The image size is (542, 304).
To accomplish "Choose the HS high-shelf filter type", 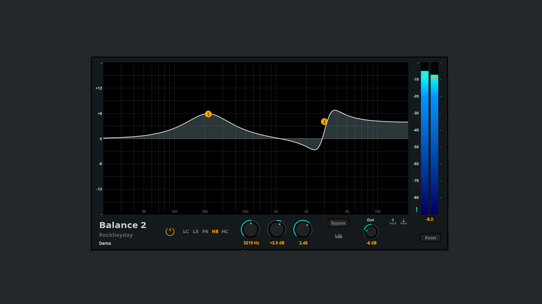I will pyautogui.click(x=215, y=231).
